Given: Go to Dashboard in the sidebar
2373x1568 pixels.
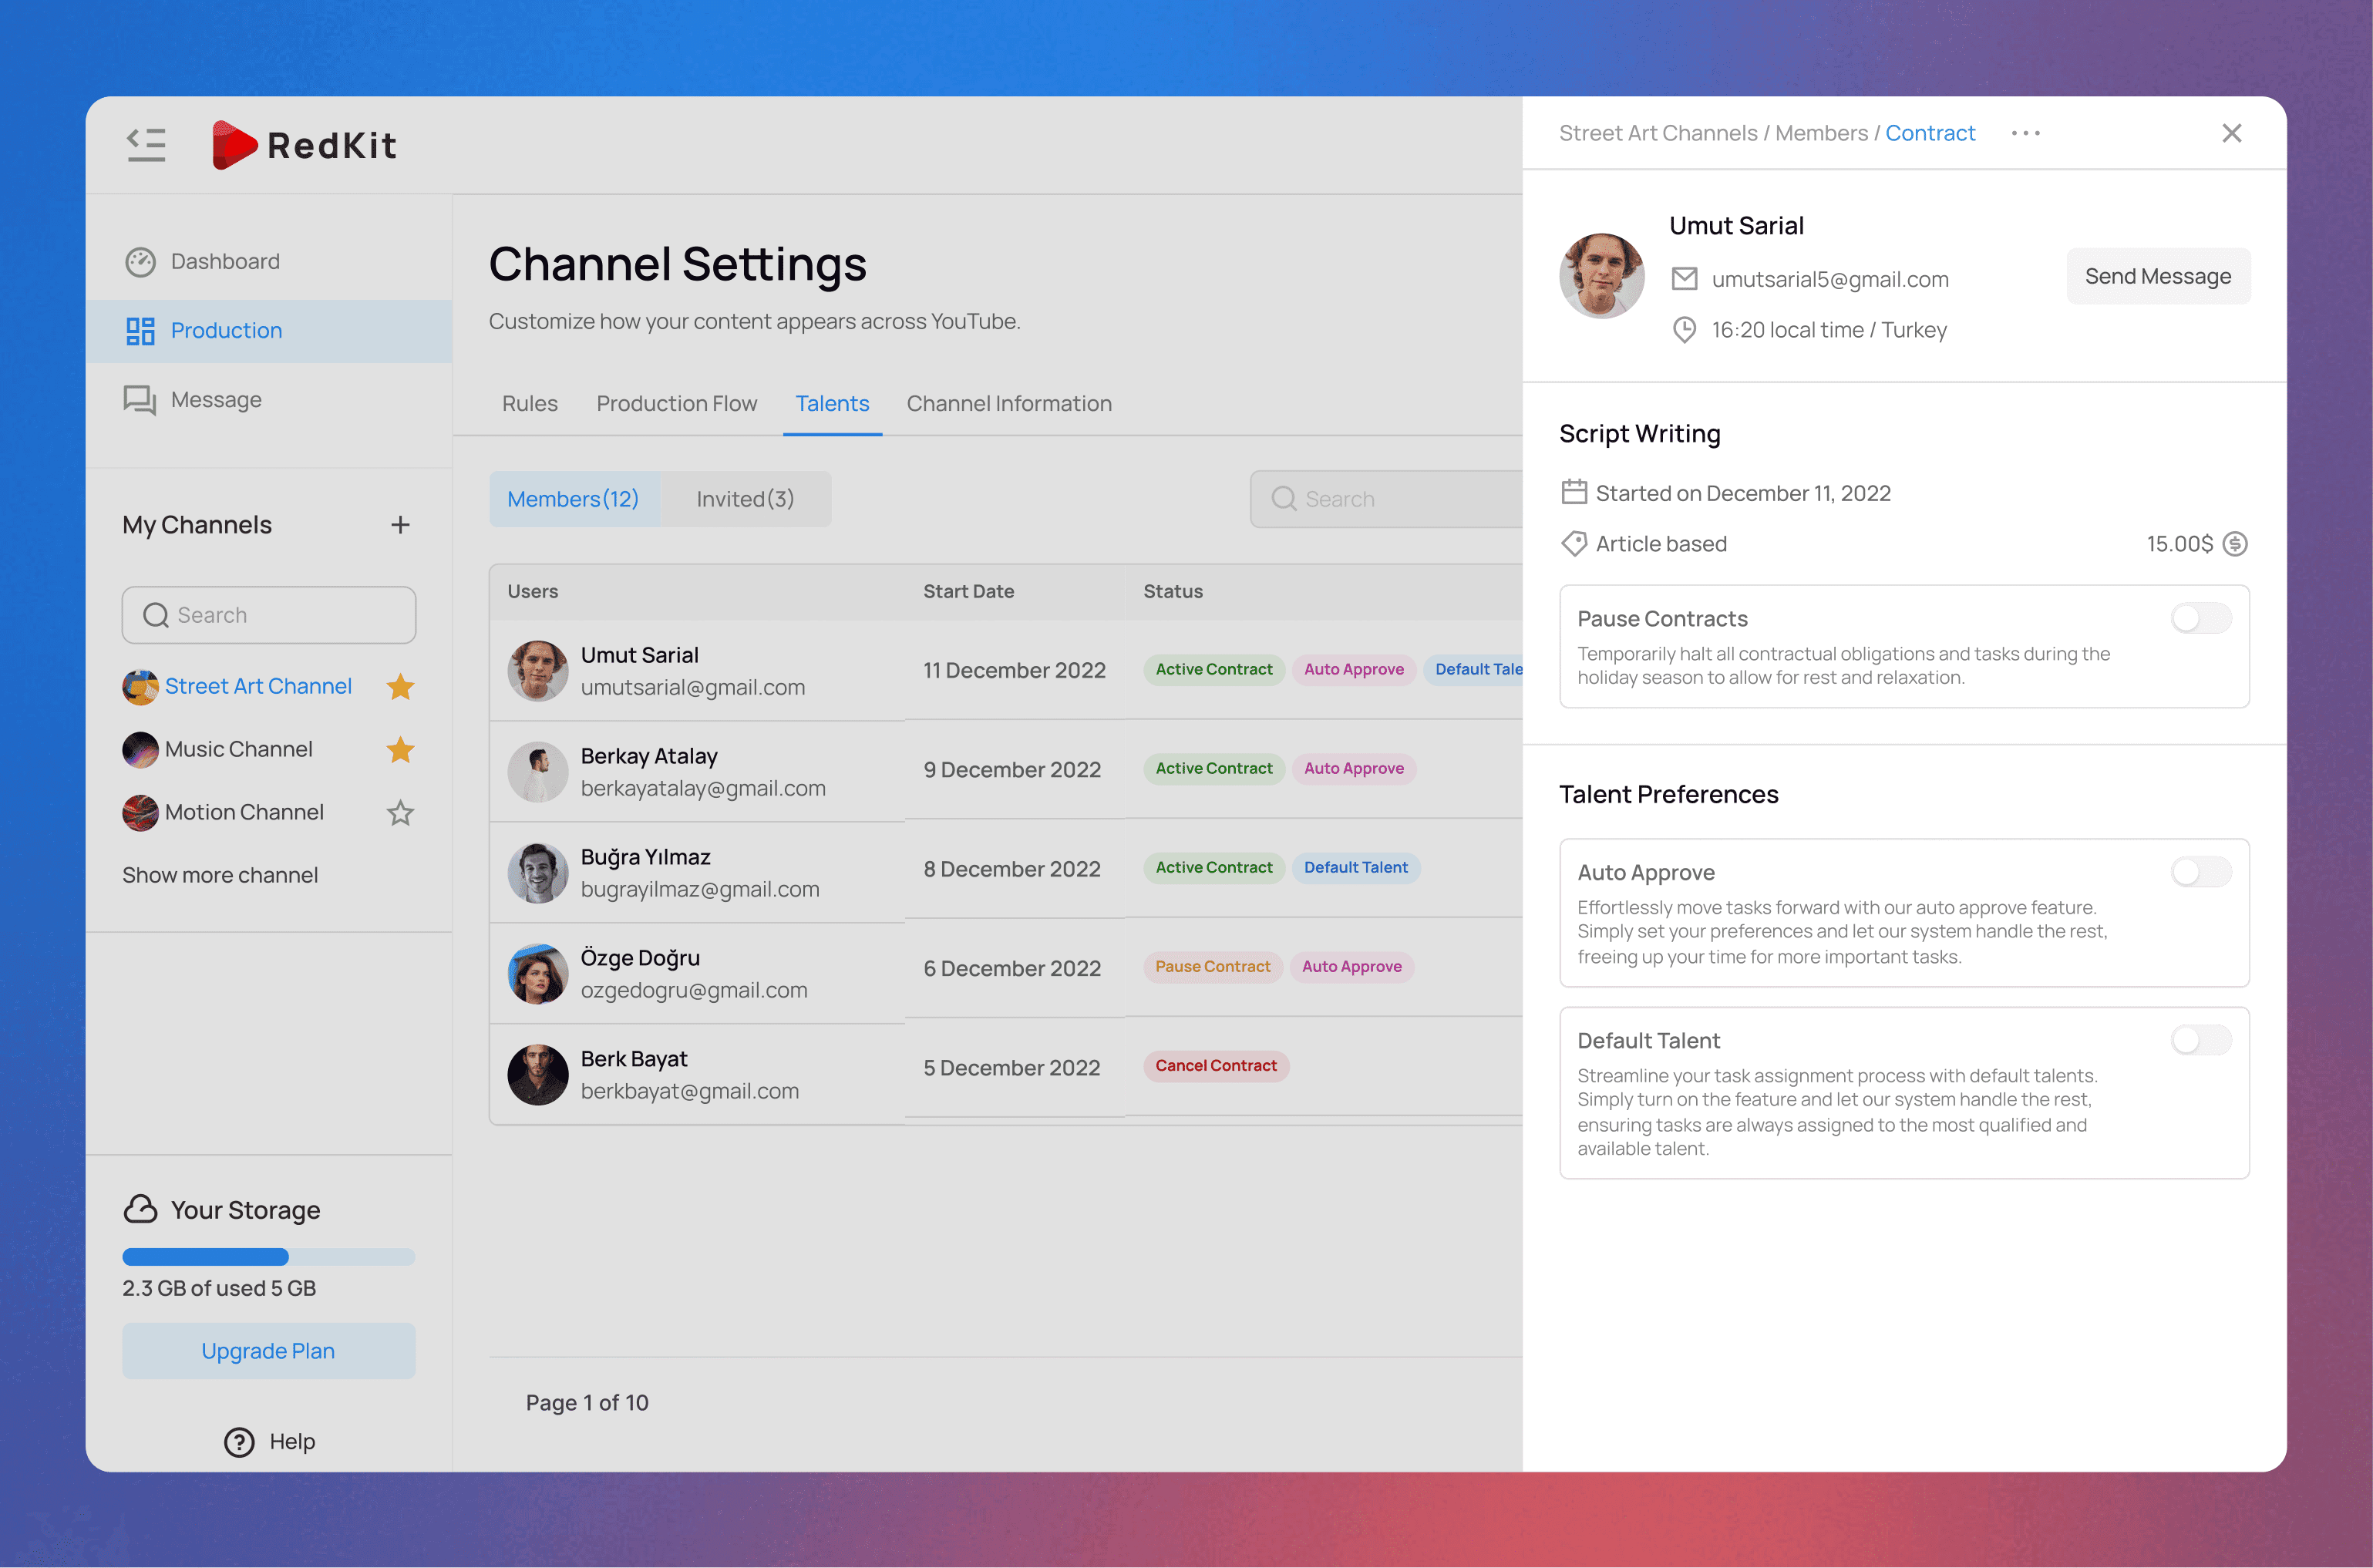Looking at the screenshot, I should point(225,262).
